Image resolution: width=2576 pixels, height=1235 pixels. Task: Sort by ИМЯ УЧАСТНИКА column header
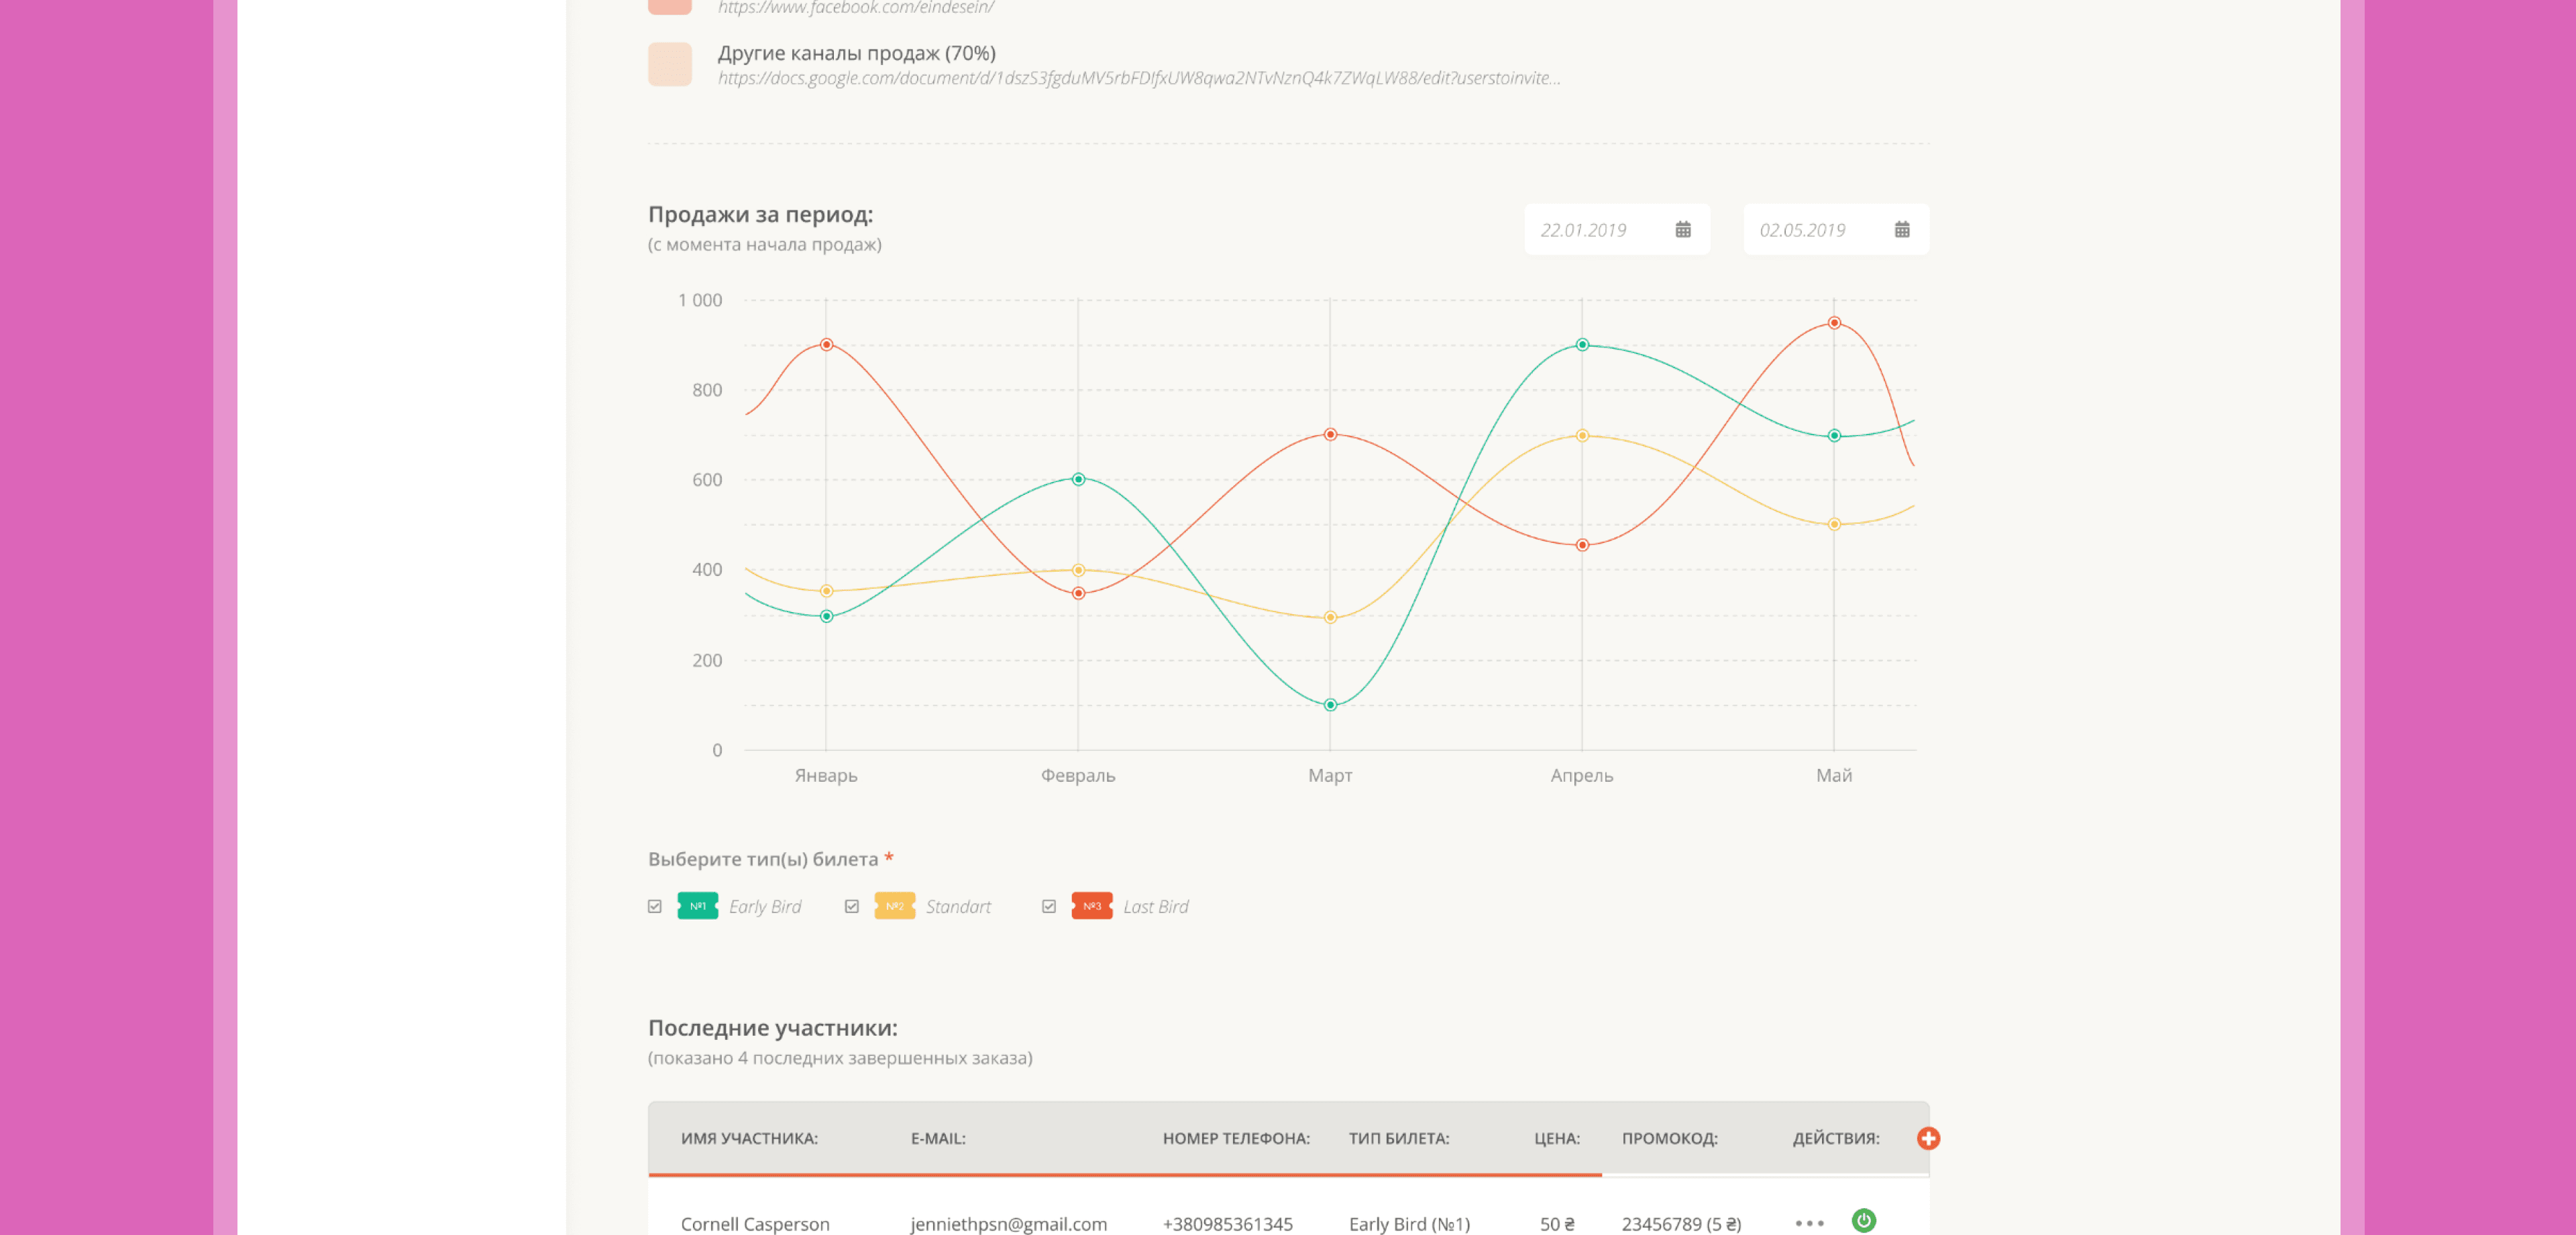749,1138
